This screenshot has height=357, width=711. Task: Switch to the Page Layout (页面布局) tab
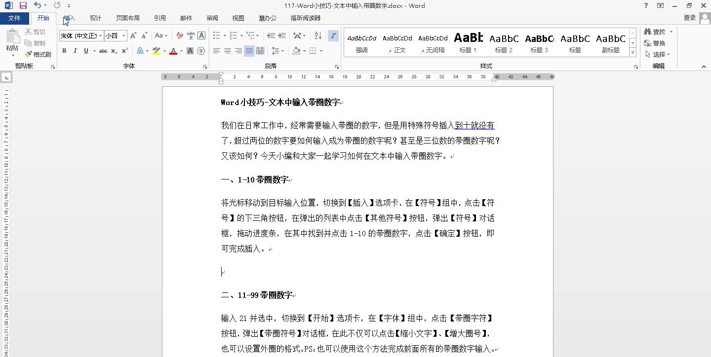click(x=127, y=18)
